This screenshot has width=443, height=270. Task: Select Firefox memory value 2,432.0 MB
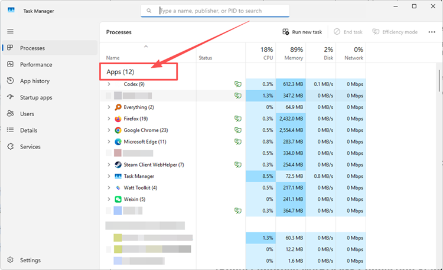(x=291, y=118)
